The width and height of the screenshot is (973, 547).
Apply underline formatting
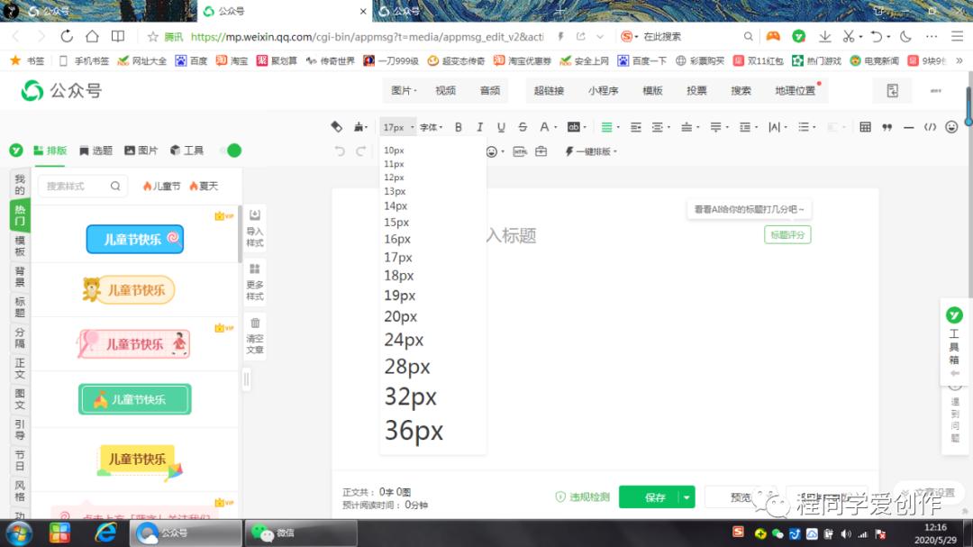[x=501, y=127]
